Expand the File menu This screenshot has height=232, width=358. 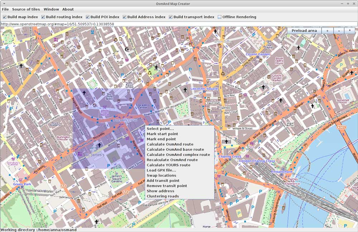[x=5, y=9]
